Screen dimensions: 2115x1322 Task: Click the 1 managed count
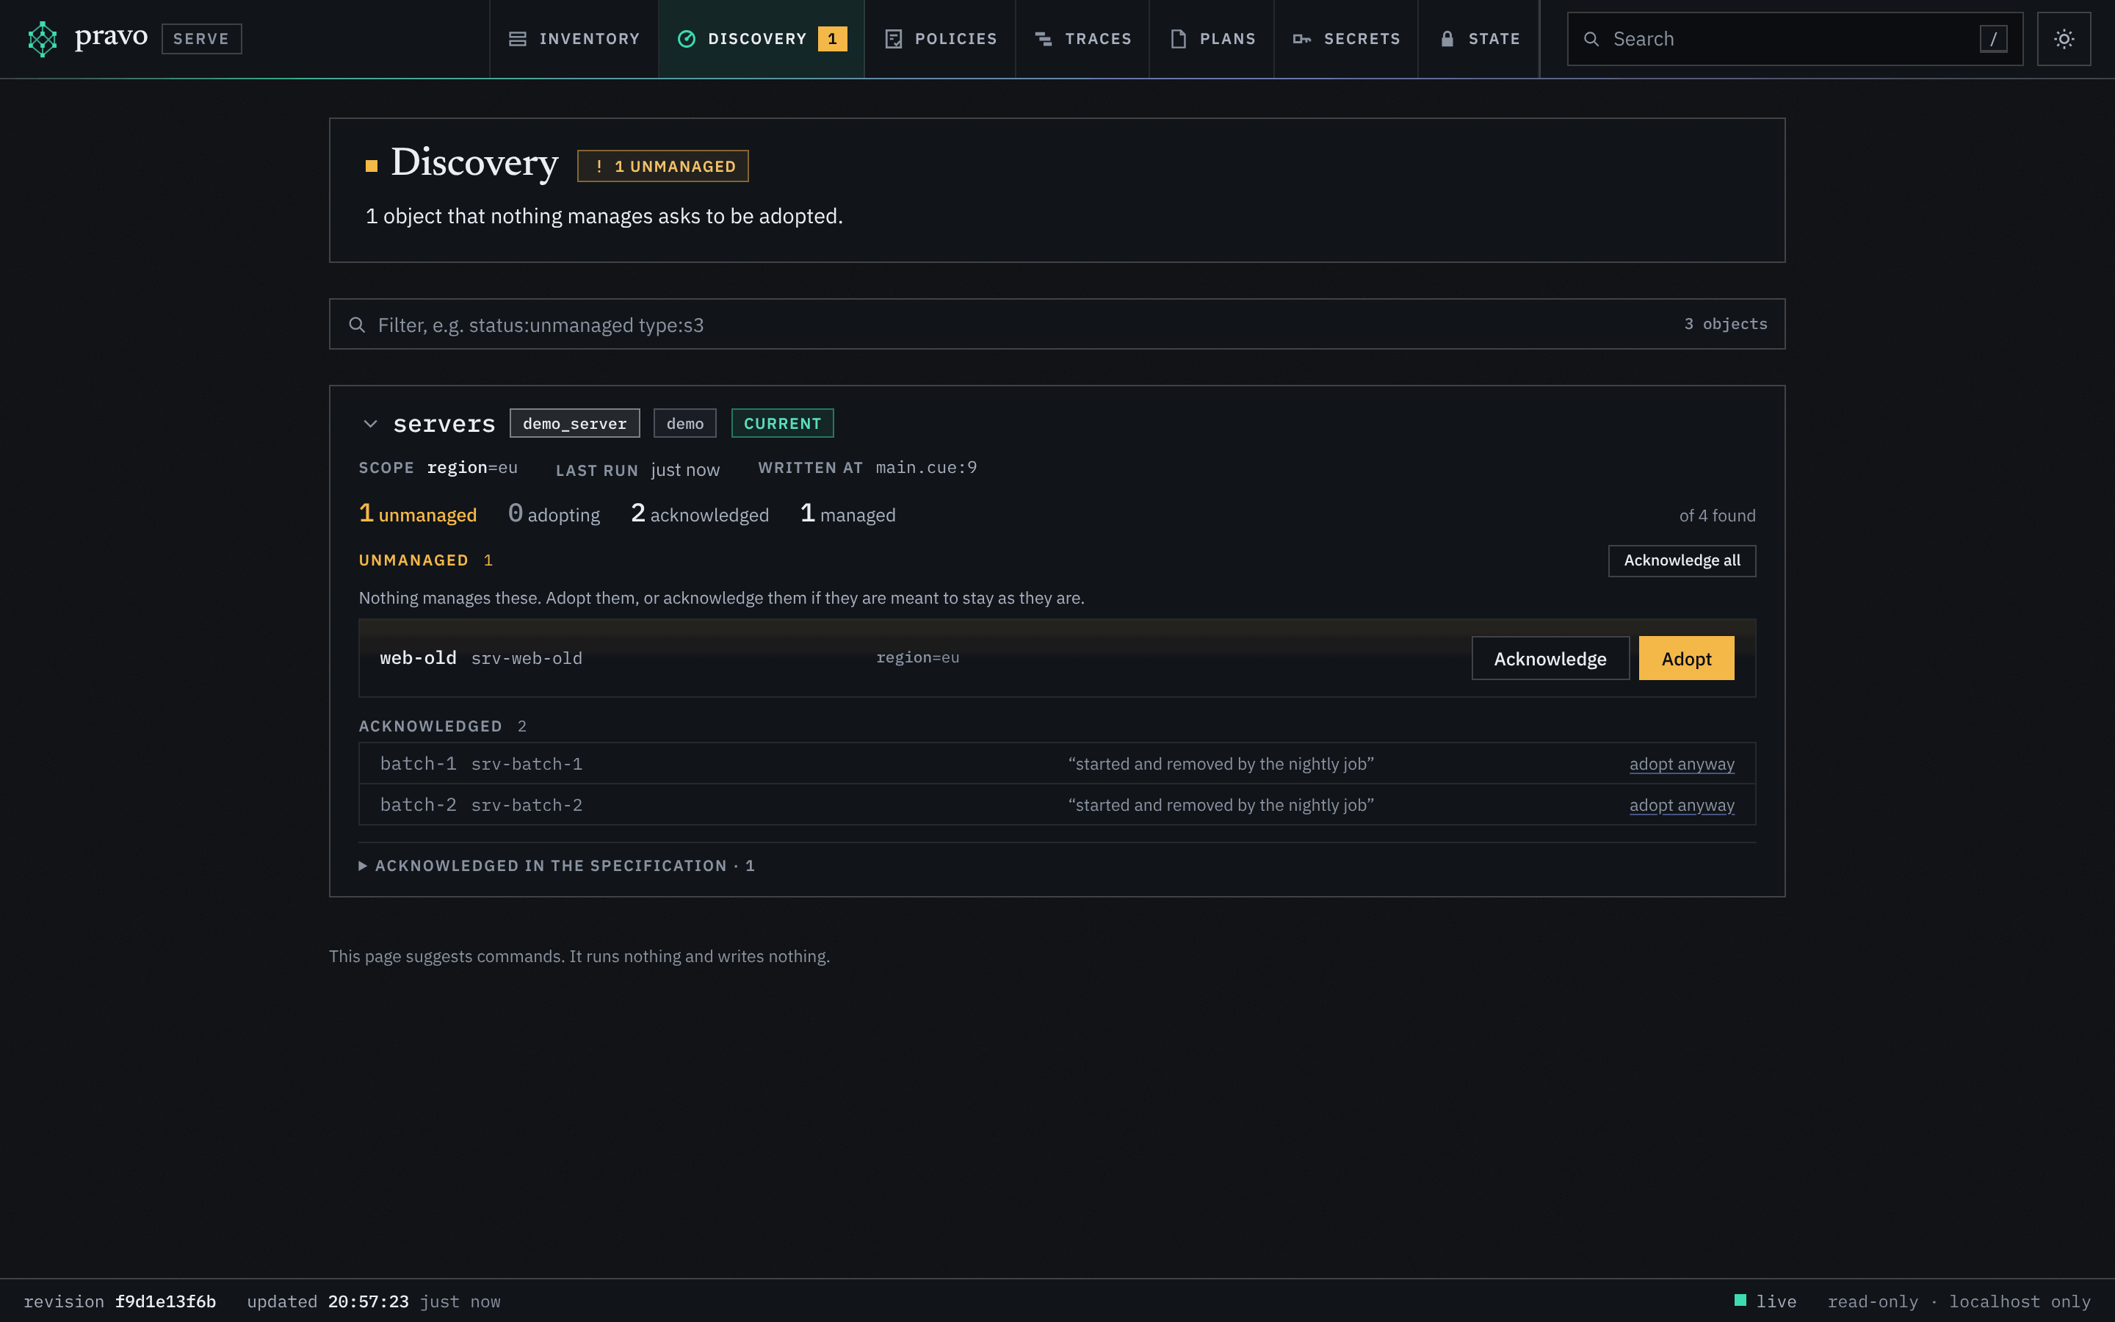coord(847,513)
